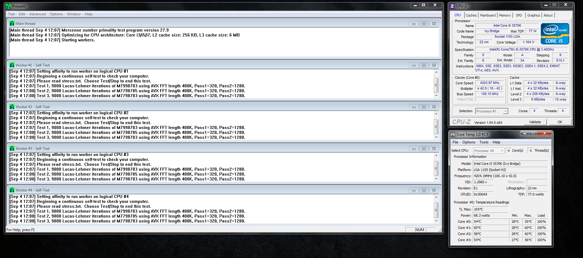Viewport: 583px width, 258px height.
Task: Open the Test menu in Prime95
Action: tap(11, 14)
